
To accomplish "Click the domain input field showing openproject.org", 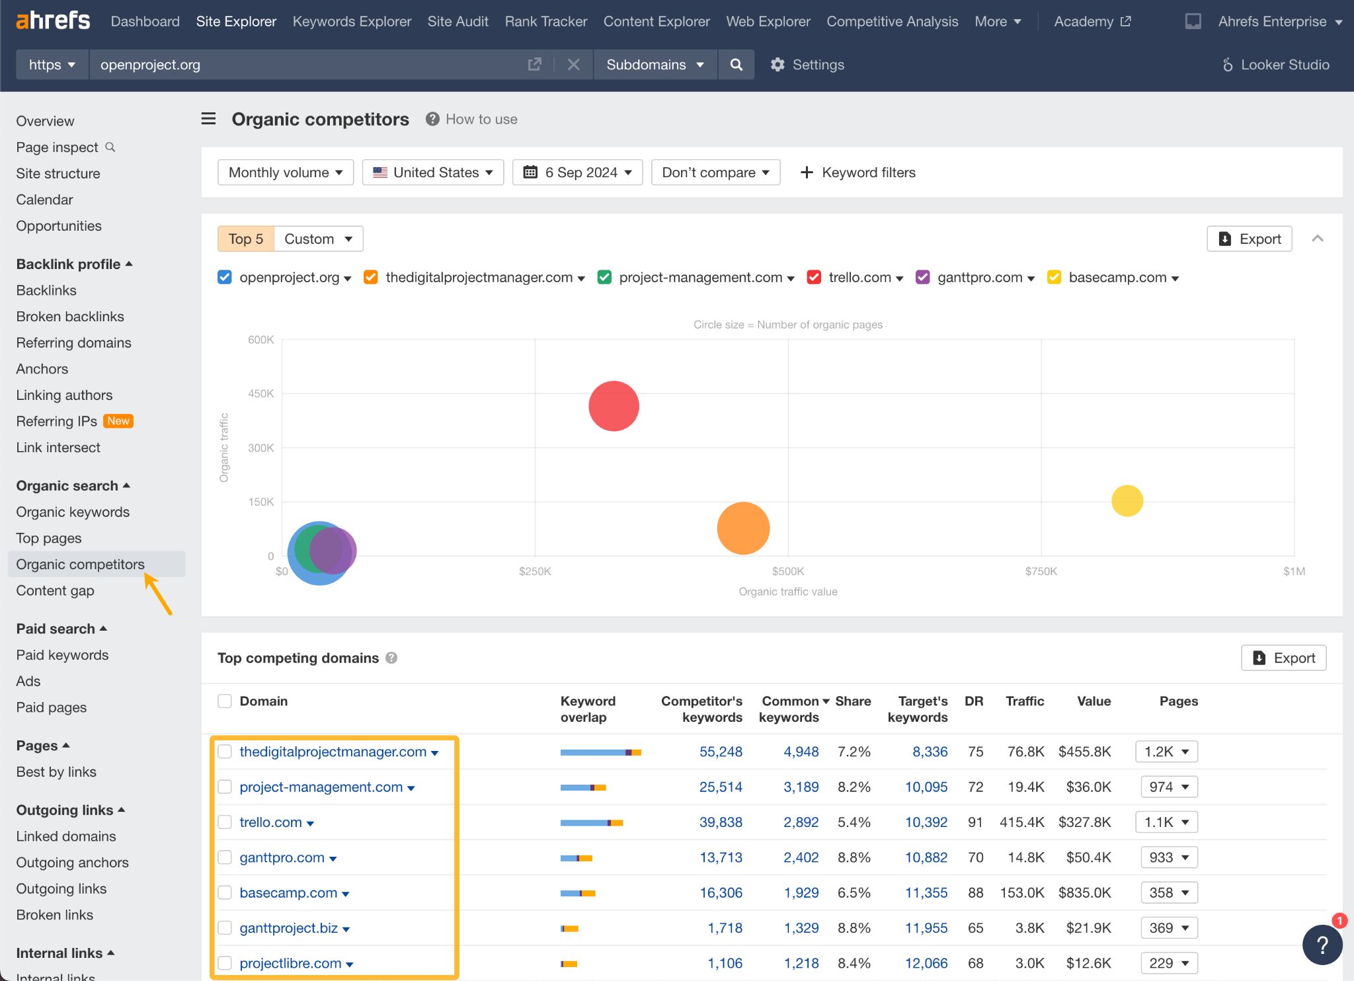I will coord(264,64).
